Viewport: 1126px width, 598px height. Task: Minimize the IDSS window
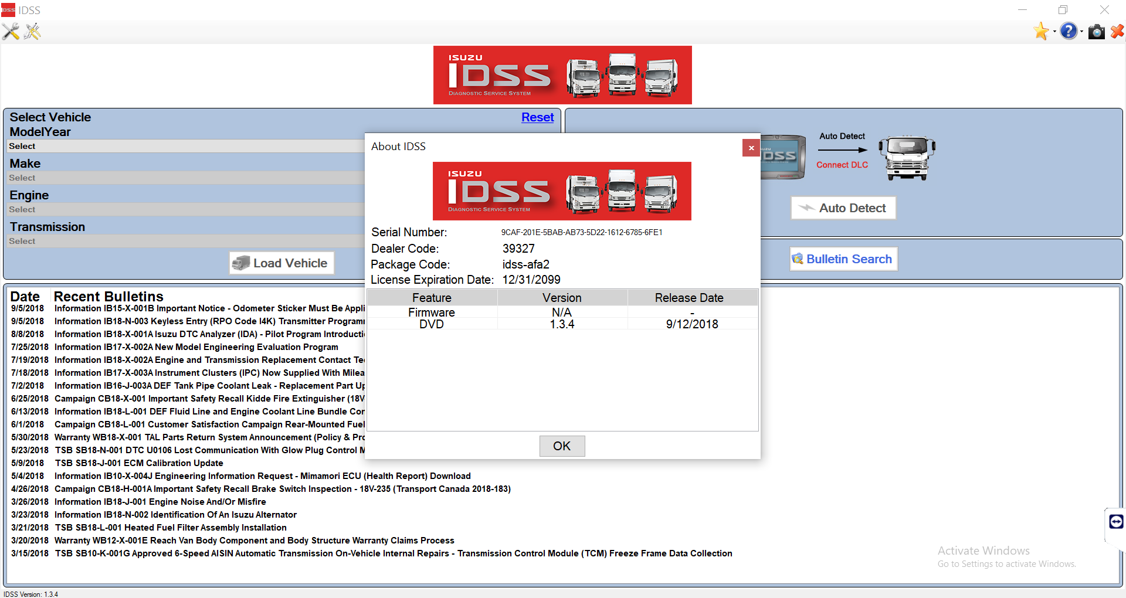tap(1022, 9)
